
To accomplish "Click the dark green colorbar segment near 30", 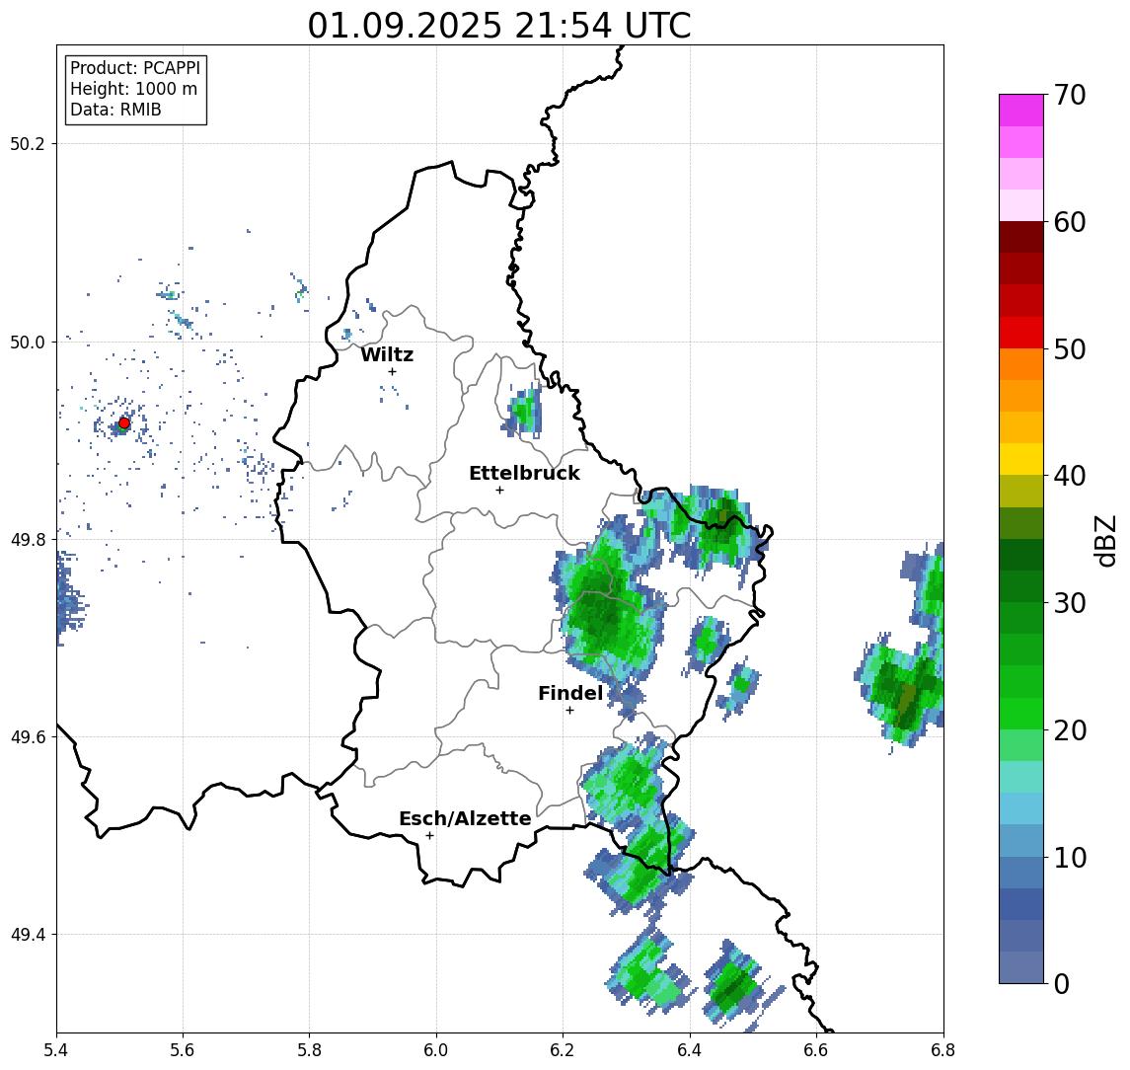I will coord(1021,586).
